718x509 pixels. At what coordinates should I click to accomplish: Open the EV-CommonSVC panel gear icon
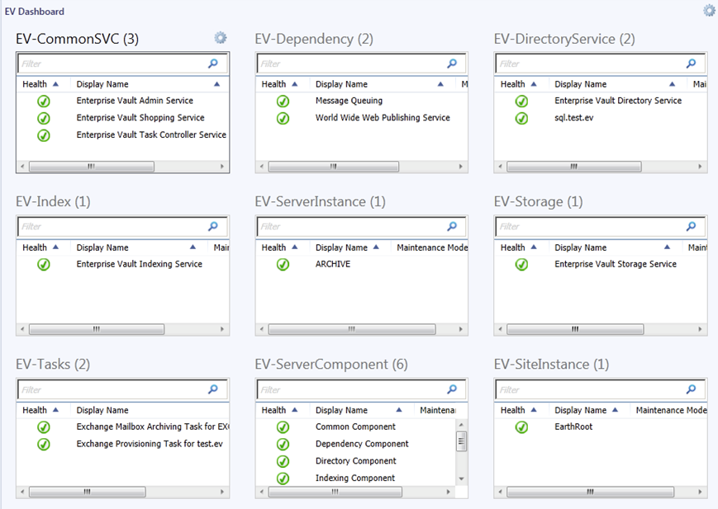221,38
